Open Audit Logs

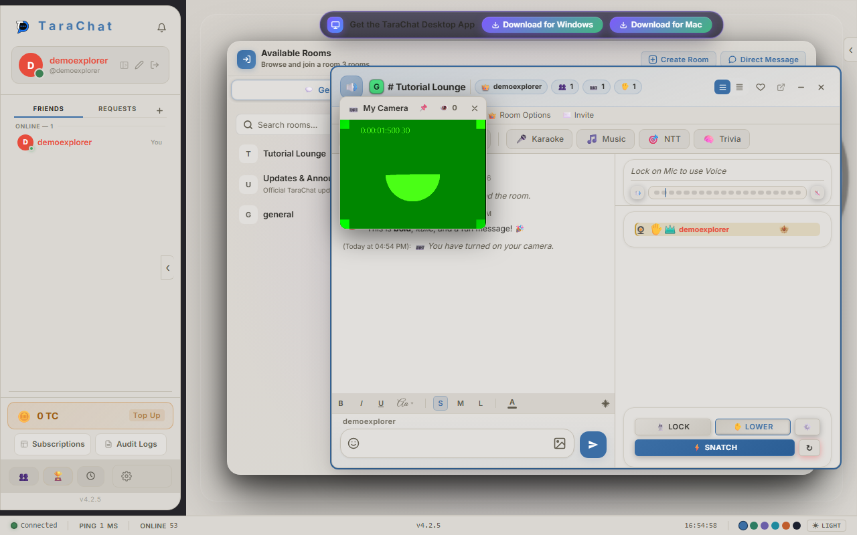point(131,444)
